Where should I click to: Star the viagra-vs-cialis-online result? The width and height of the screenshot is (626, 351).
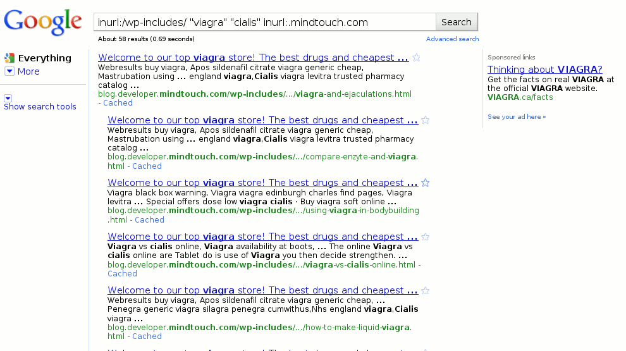click(426, 237)
